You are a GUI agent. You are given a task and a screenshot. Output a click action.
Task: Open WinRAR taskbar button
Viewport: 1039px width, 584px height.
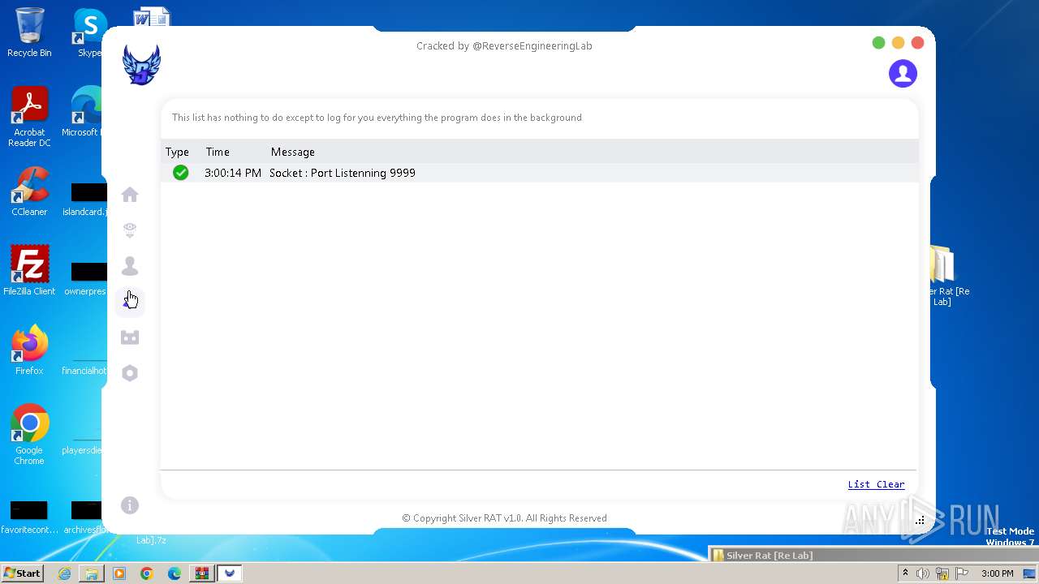point(202,573)
